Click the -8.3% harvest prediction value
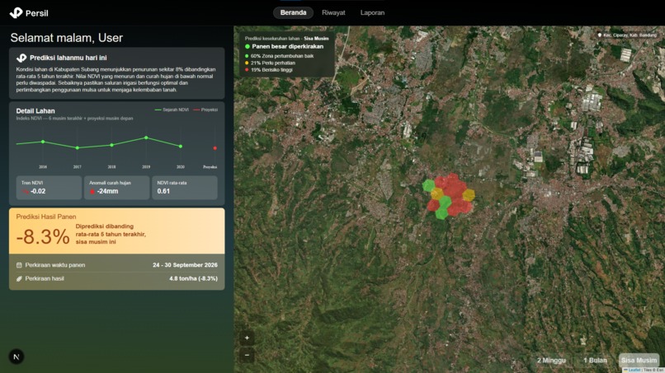The height and width of the screenshot is (373, 665). click(x=43, y=236)
